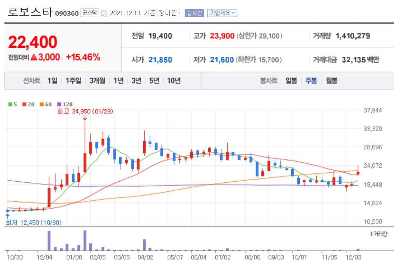Click the 고가 23,900 value
Viewport: 394px width, 263px height.
[x=222, y=36]
